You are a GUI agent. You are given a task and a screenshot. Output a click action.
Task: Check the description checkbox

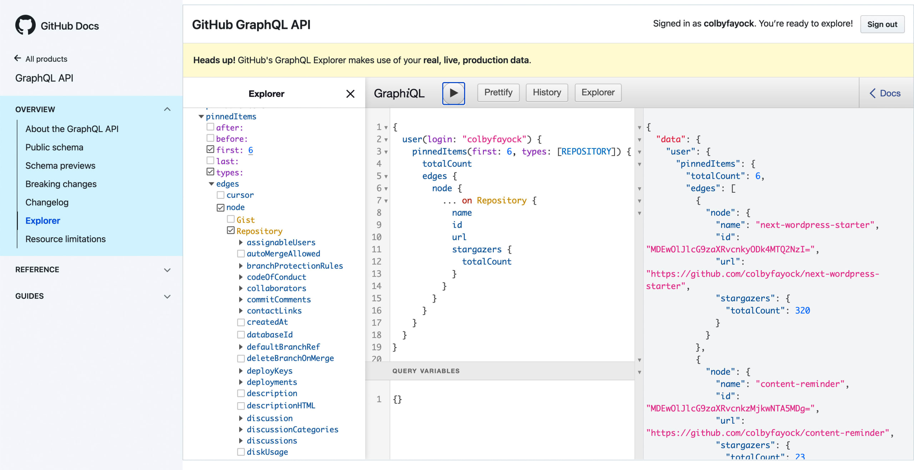[241, 393]
